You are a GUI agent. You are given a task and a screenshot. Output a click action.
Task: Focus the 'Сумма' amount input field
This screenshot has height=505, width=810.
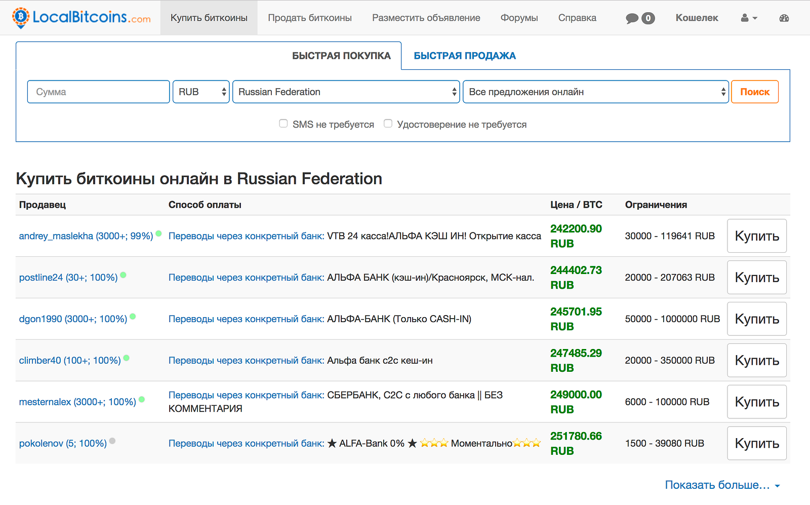(x=98, y=92)
